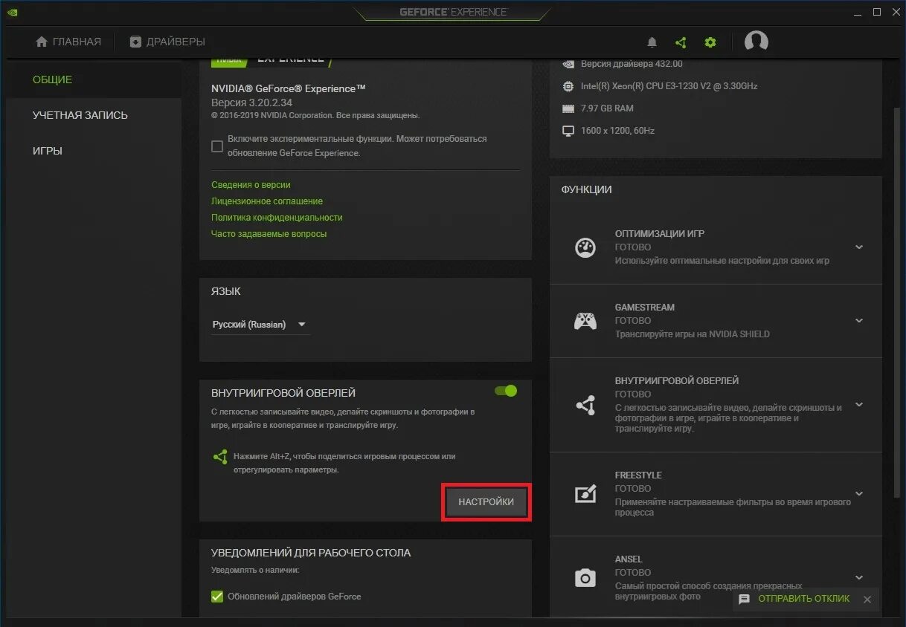Click the Intel(R) Xeon(R) CPU text
Screen dimensions: 906x627
pyautogui.click(x=669, y=86)
